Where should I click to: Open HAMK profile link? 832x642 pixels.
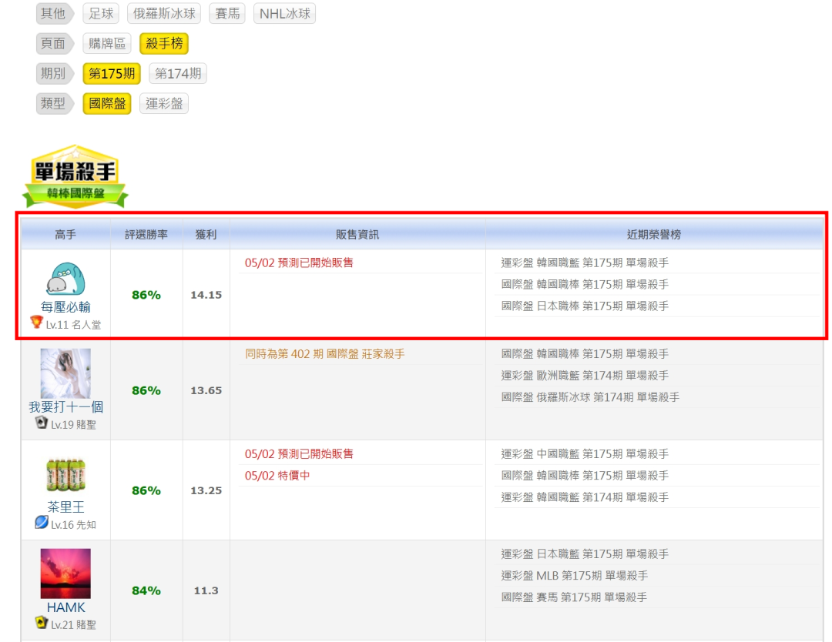[65, 607]
